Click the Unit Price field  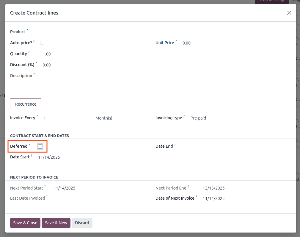tap(236, 43)
